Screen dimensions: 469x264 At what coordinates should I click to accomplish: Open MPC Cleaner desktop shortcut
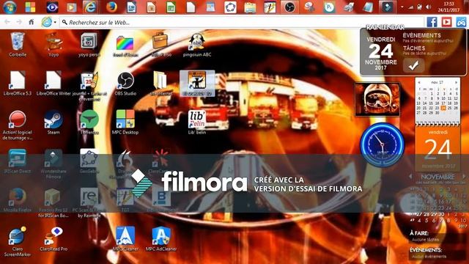(x=125, y=239)
